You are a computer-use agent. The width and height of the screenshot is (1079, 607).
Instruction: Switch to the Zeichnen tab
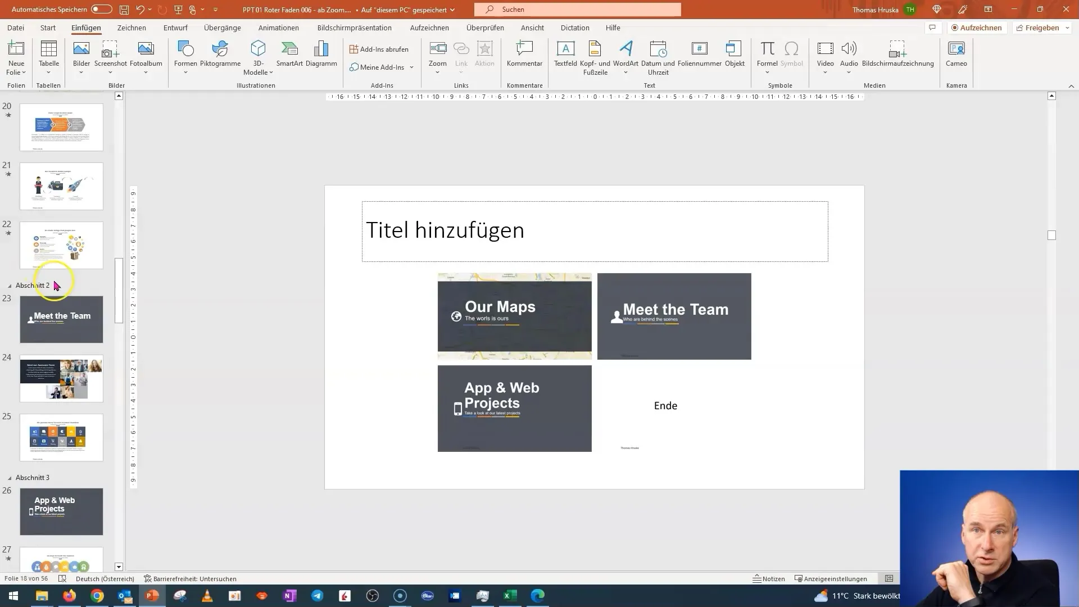[132, 28]
